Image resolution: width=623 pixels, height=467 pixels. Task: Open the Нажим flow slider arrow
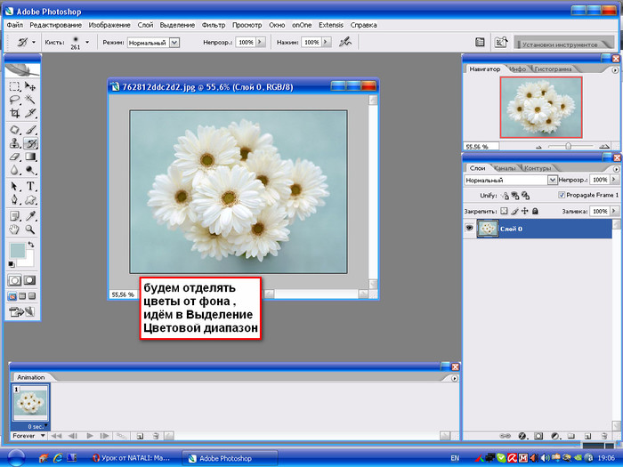327,42
